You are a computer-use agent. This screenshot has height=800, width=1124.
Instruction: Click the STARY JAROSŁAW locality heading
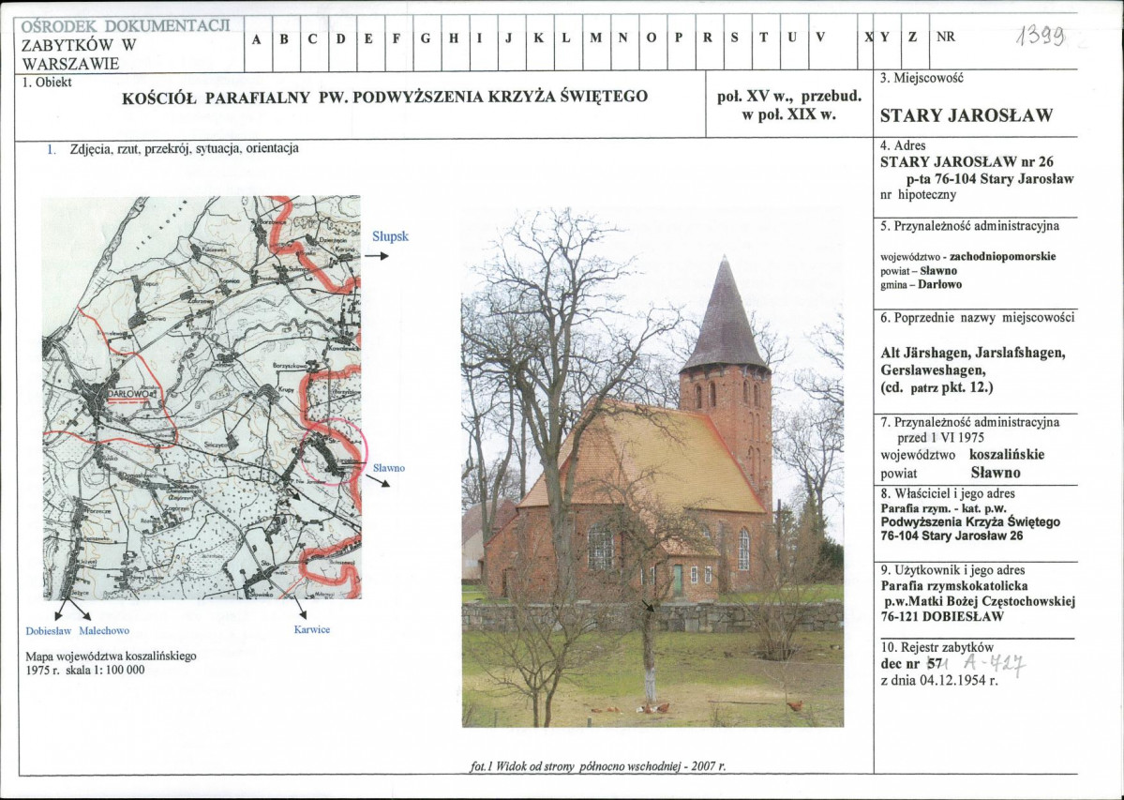pos(966,115)
